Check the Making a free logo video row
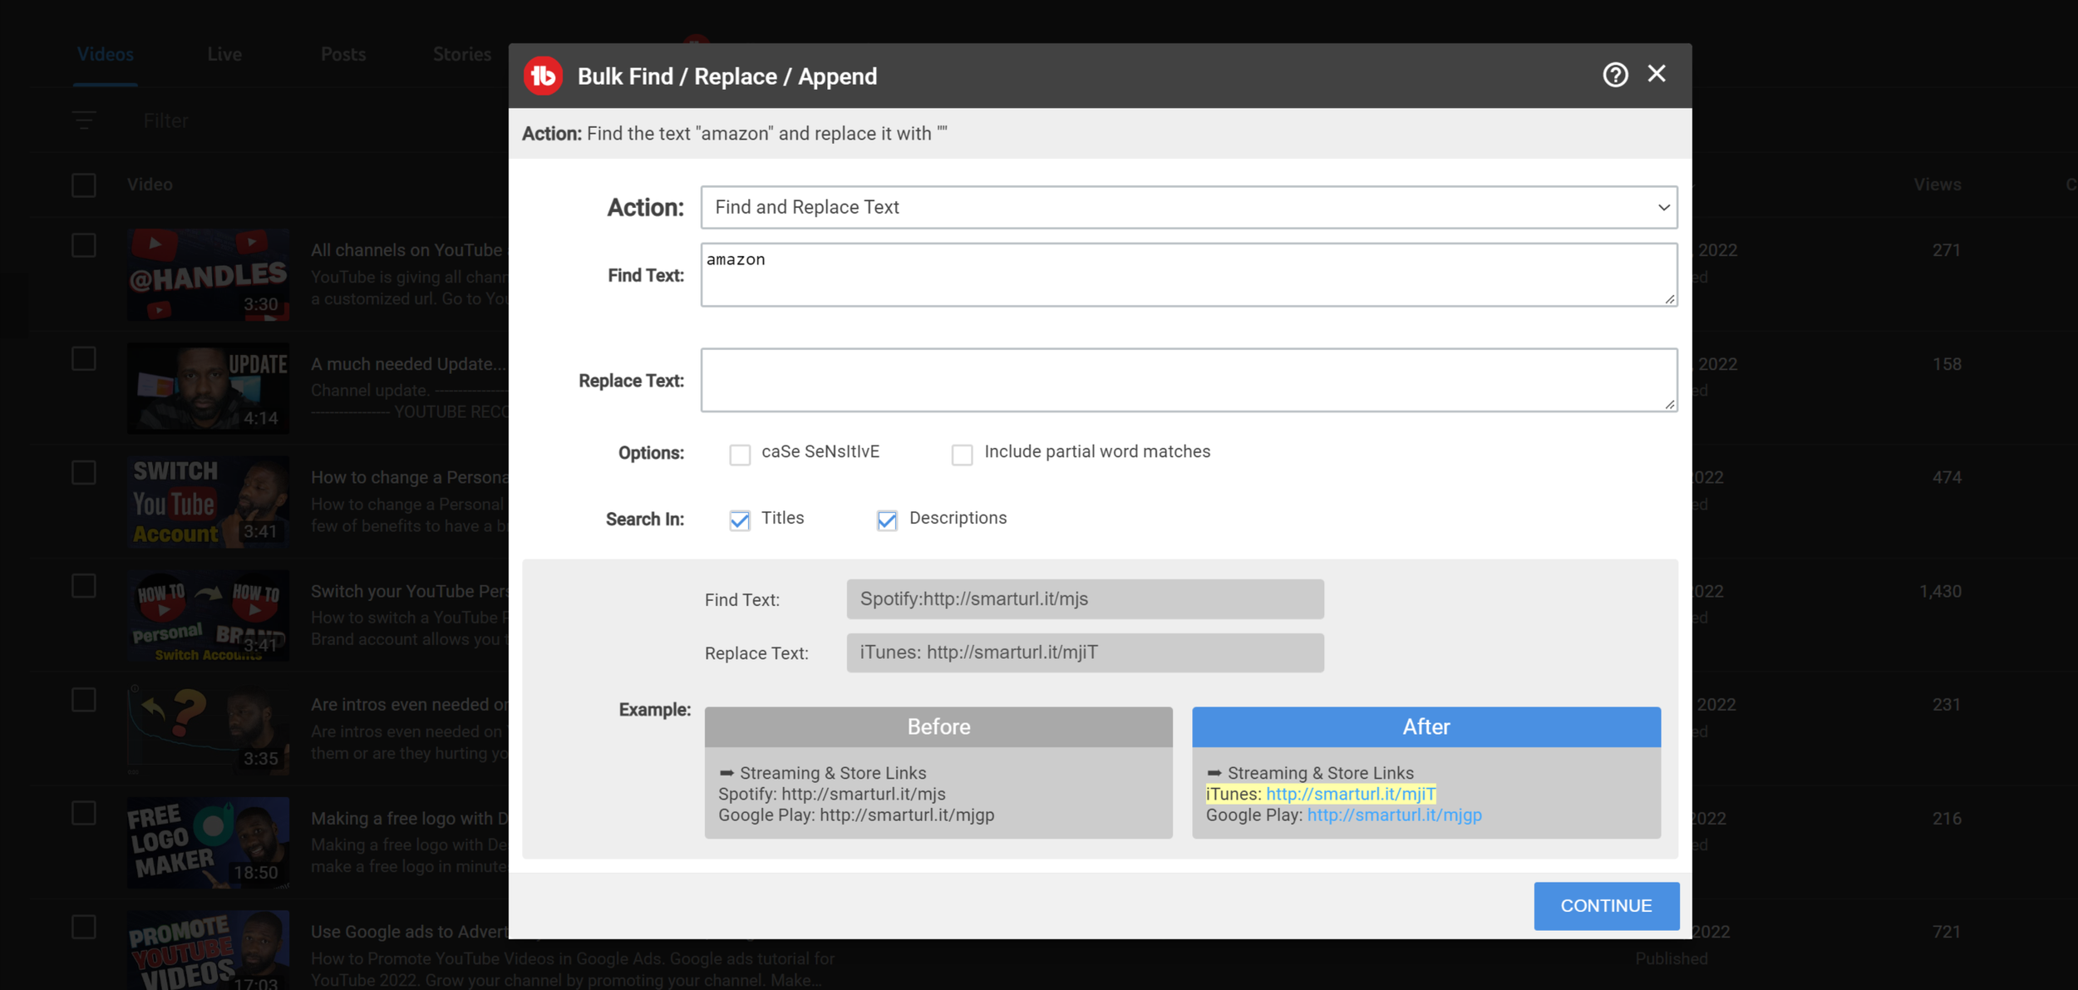2078x990 pixels. click(x=84, y=813)
